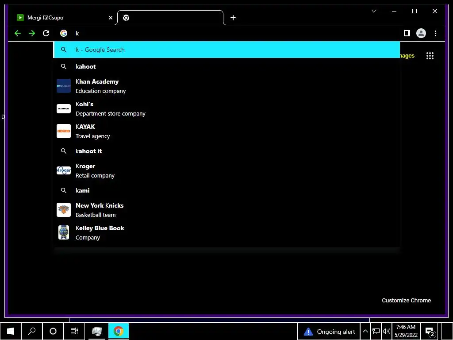The image size is (453, 340).
Task: Choose the kahoot search suggestion
Action: coord(227,66)
